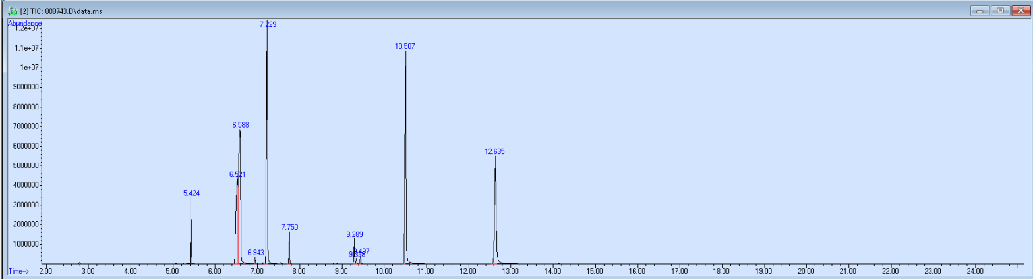
Task: Select the peak label 10.507
Action: point(405,46)
